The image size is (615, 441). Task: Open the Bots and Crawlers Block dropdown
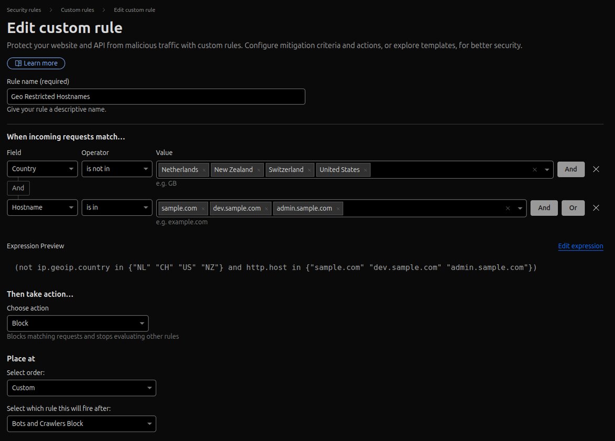tap(81, 424)
